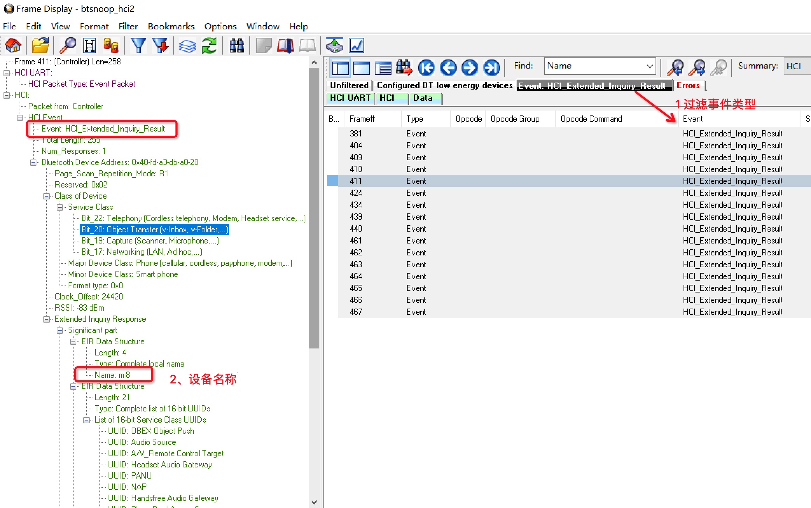Toggle the second pane layout view button
The width and height of the screenshot is (811, 508).
coord(361,68)
